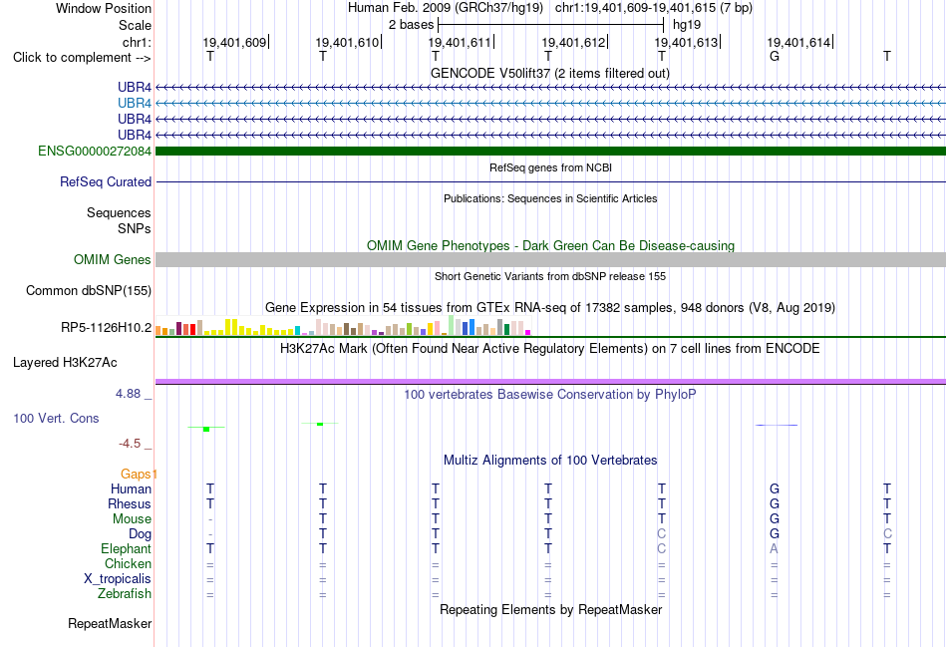
Task: Open Repeating Elements by RepeatMasker title
Action: coord(550,609)
